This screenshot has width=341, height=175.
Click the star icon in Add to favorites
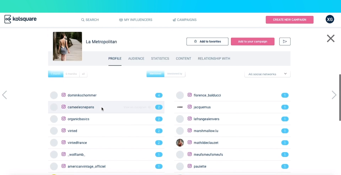pos(195,41)
